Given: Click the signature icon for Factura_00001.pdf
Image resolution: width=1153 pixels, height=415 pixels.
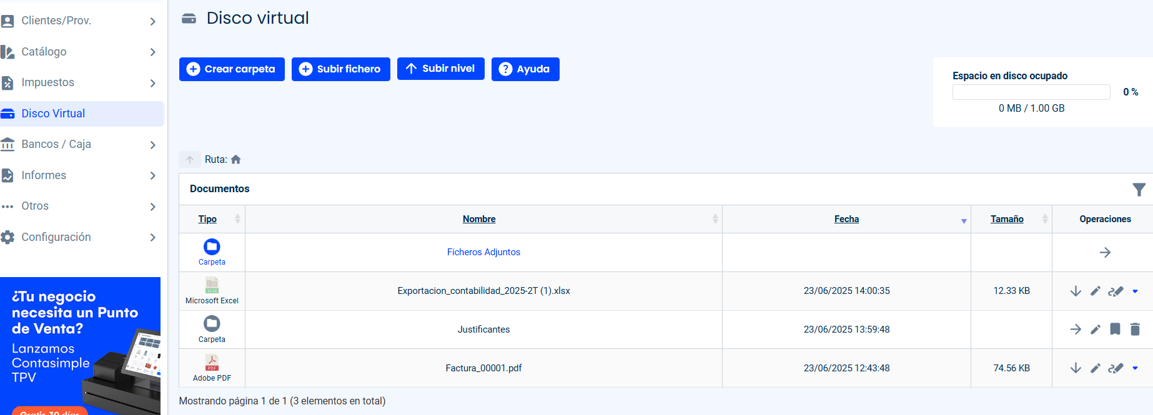Looking at the screenshot, I should tap(1116, 368).
